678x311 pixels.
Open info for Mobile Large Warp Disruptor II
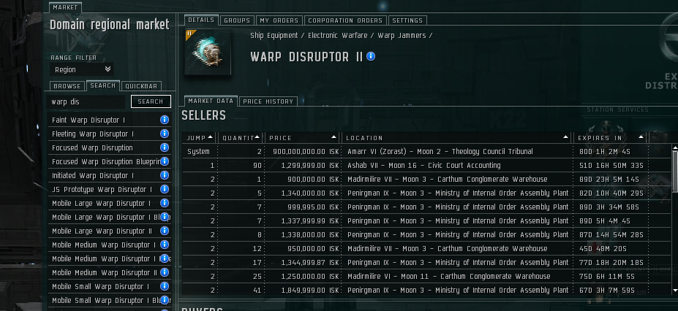tap(165, 231)
